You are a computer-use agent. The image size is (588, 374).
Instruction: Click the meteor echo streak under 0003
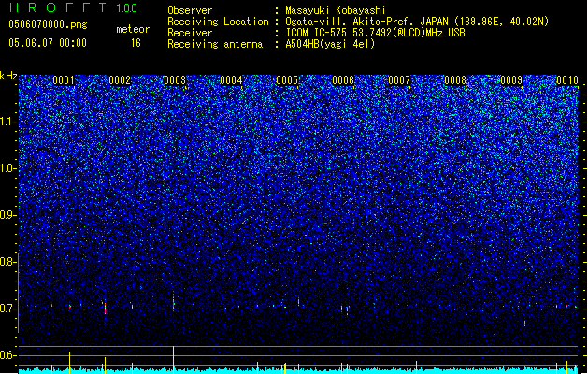coord(173,302)
